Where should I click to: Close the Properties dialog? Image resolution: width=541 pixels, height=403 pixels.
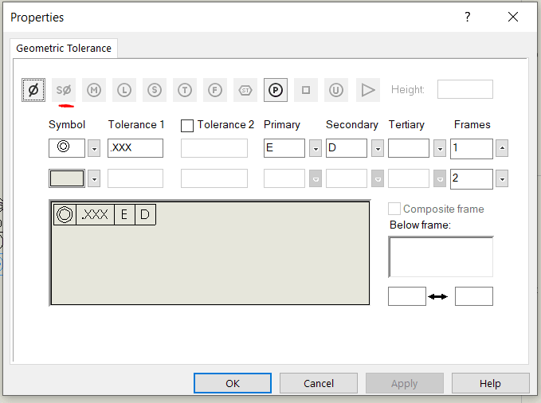[x=513, y=17]
